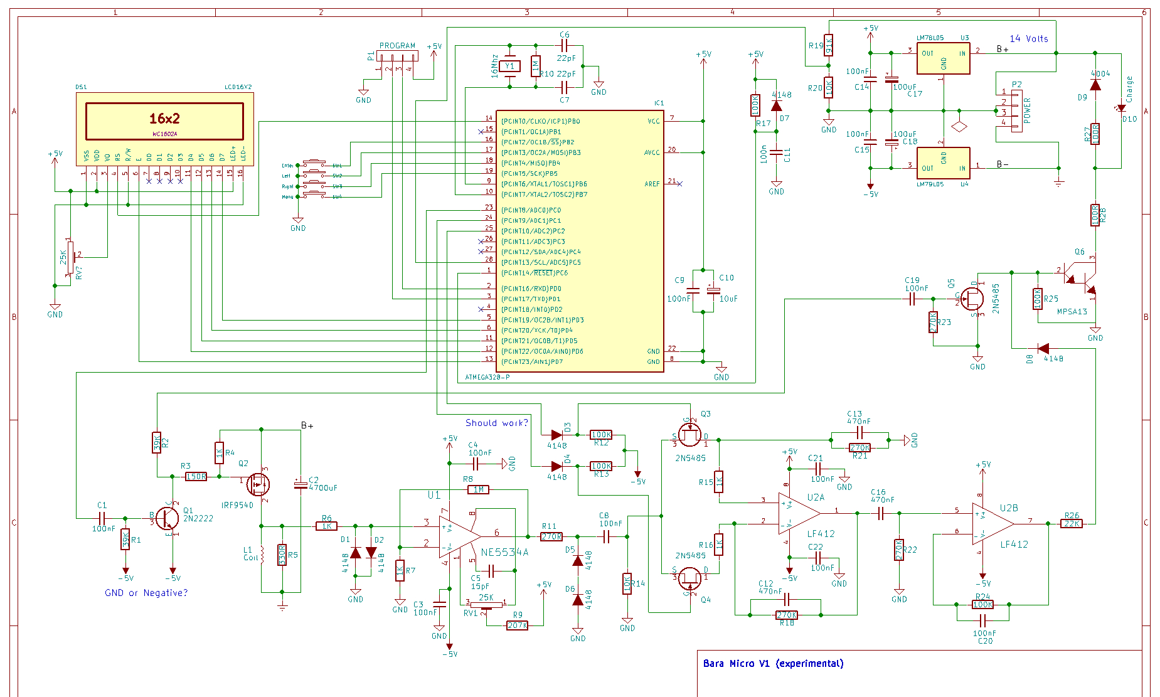Viewport: 1160px width, 697px height.
Task: Select the "AVCC" pin label
Action: (652, 152)
